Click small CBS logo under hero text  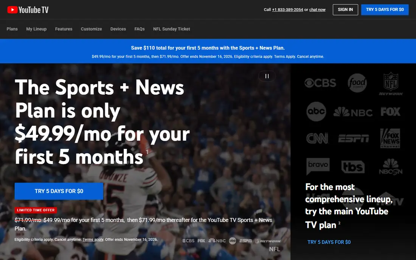click(188, 241)
